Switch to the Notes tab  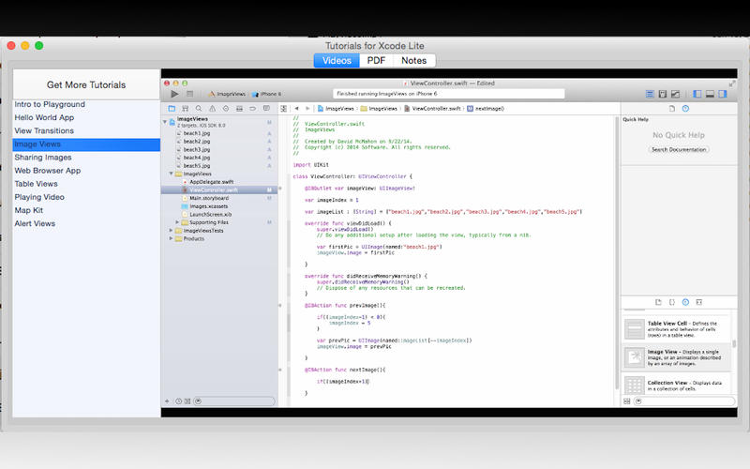(413, 61)
